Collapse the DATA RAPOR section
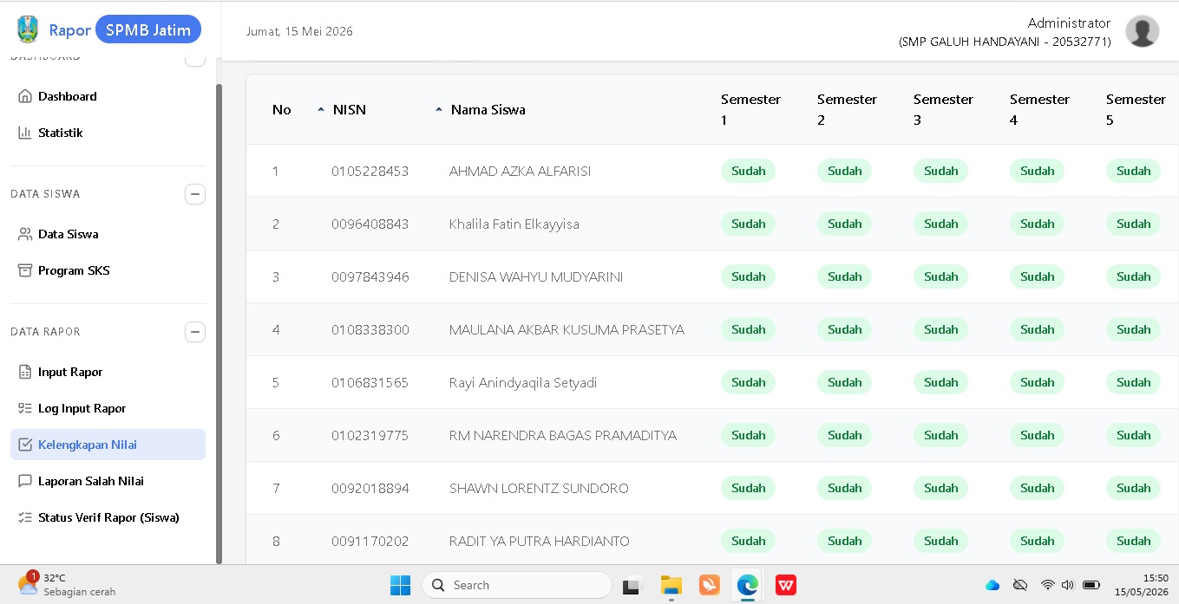 pos(195,332)
